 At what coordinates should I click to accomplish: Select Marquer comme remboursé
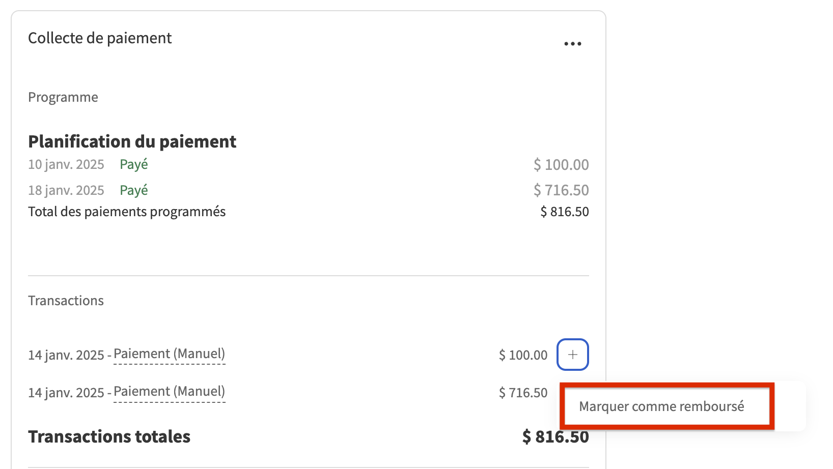(662, 406)
